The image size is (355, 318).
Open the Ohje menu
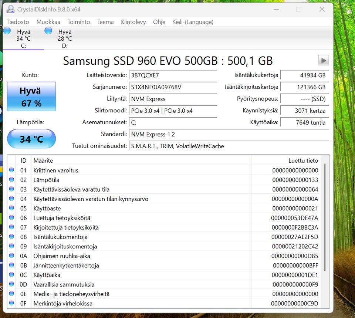tap(159, 22)
